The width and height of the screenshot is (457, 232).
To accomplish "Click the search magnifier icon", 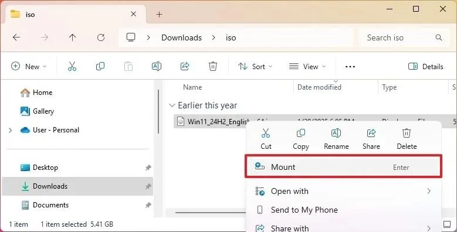I will point(439,37).
